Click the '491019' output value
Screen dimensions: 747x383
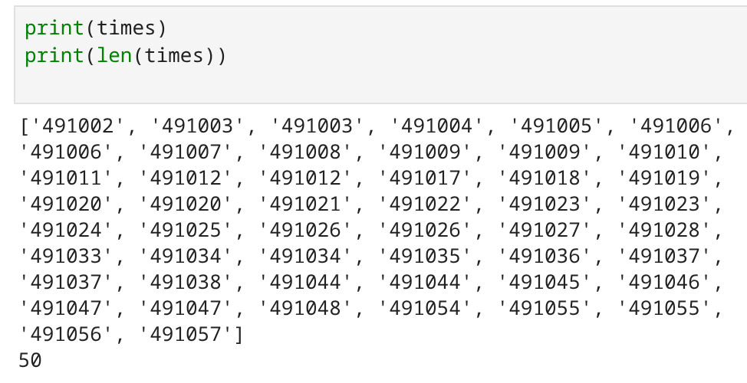coord(665,178)
